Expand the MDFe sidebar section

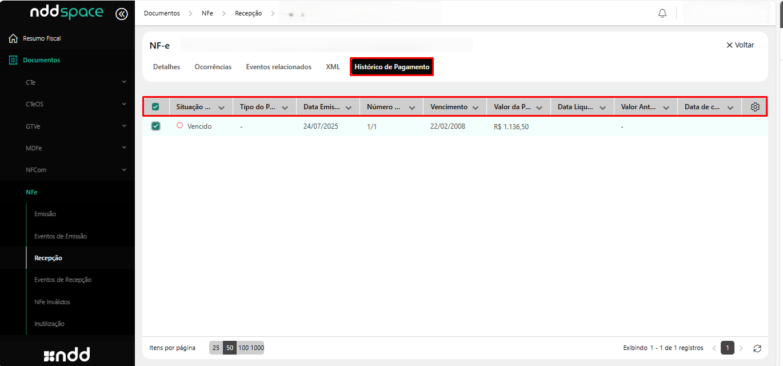[124, 148]
